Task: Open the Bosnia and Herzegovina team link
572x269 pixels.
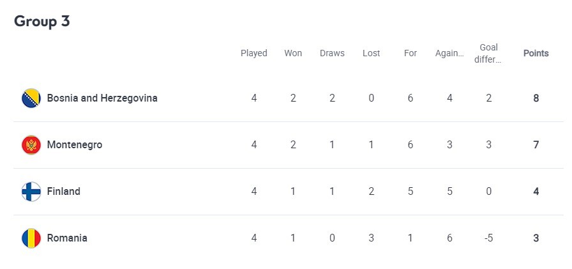Action: (x=102, y=98)
